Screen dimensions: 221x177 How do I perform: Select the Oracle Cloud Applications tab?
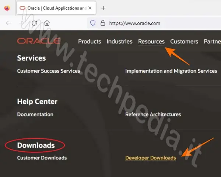click(x=56, y=8)
